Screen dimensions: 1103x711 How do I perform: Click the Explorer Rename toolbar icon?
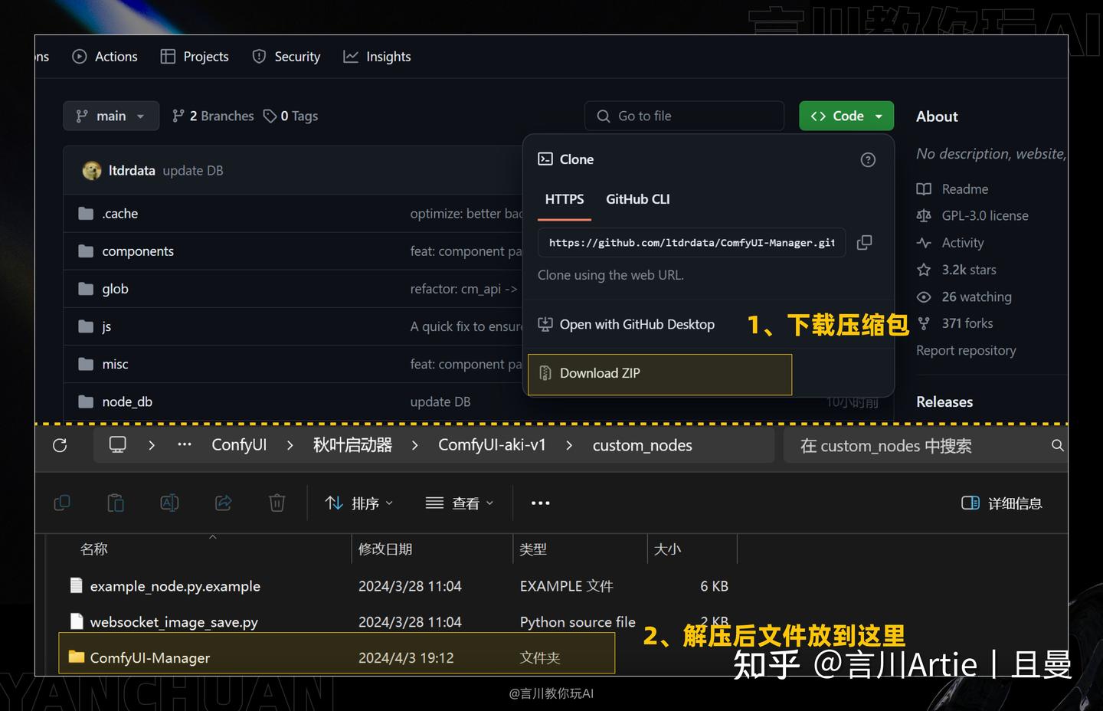[x=169, y=503]
